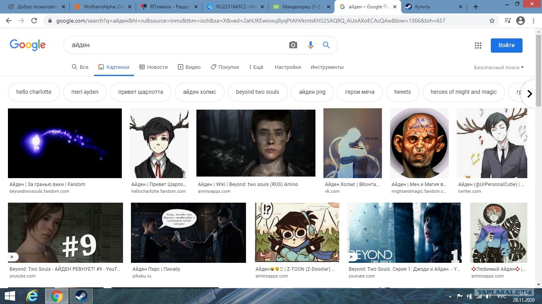Go to the Видео tab
542x304 pixels.
[189, 67]
